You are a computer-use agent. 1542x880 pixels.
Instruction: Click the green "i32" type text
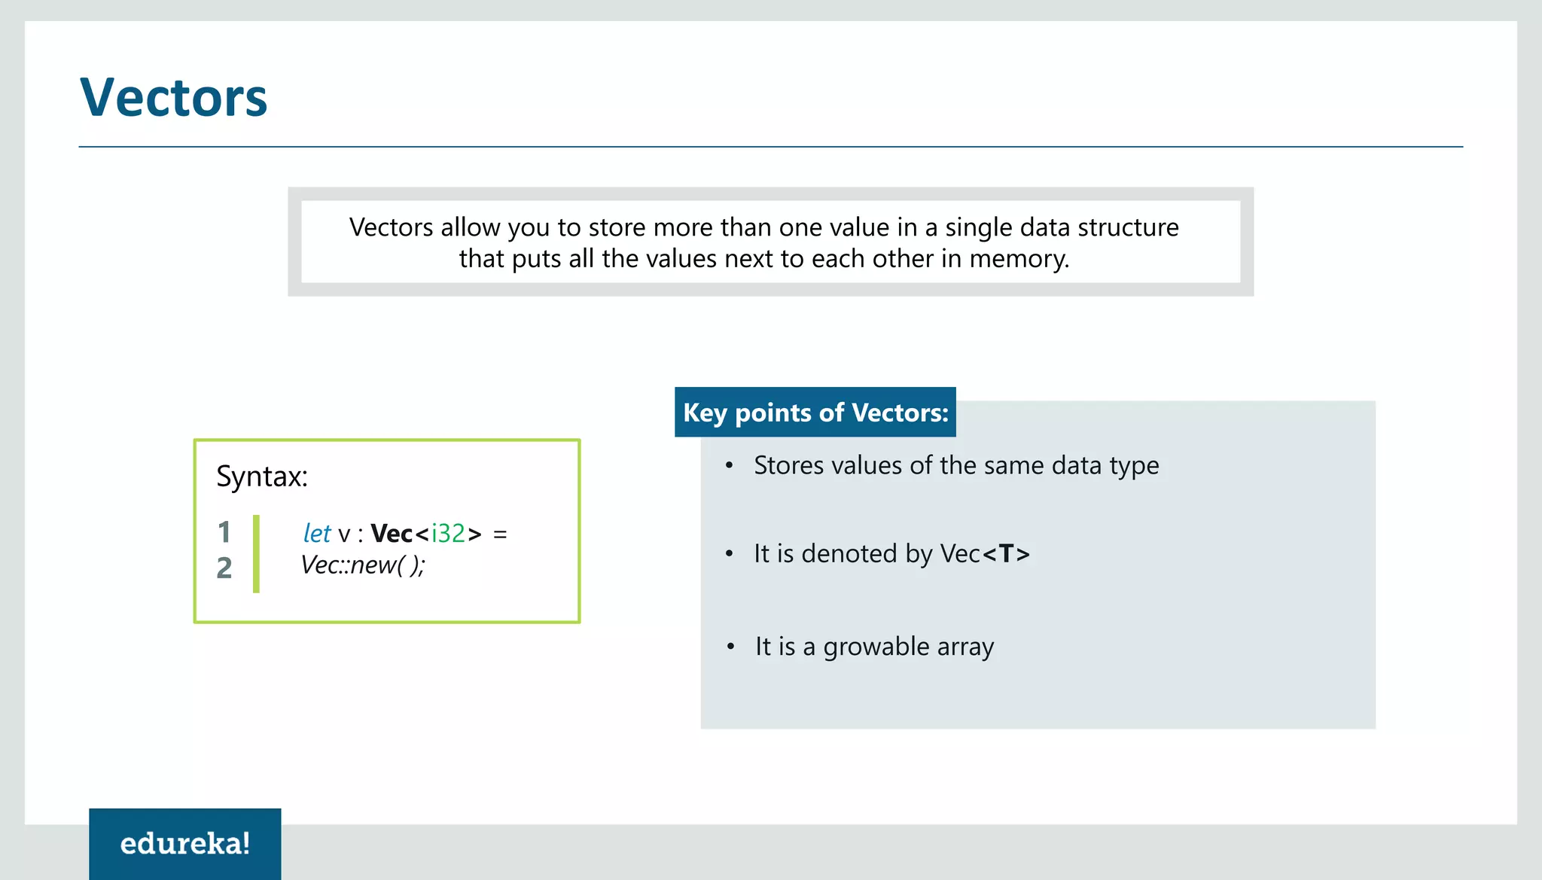pyautogui.click(x=448, y=534)
